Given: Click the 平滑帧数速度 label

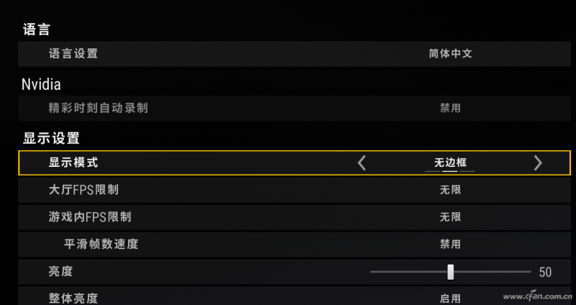Looking at the screenshot, I should click(101, 245).
